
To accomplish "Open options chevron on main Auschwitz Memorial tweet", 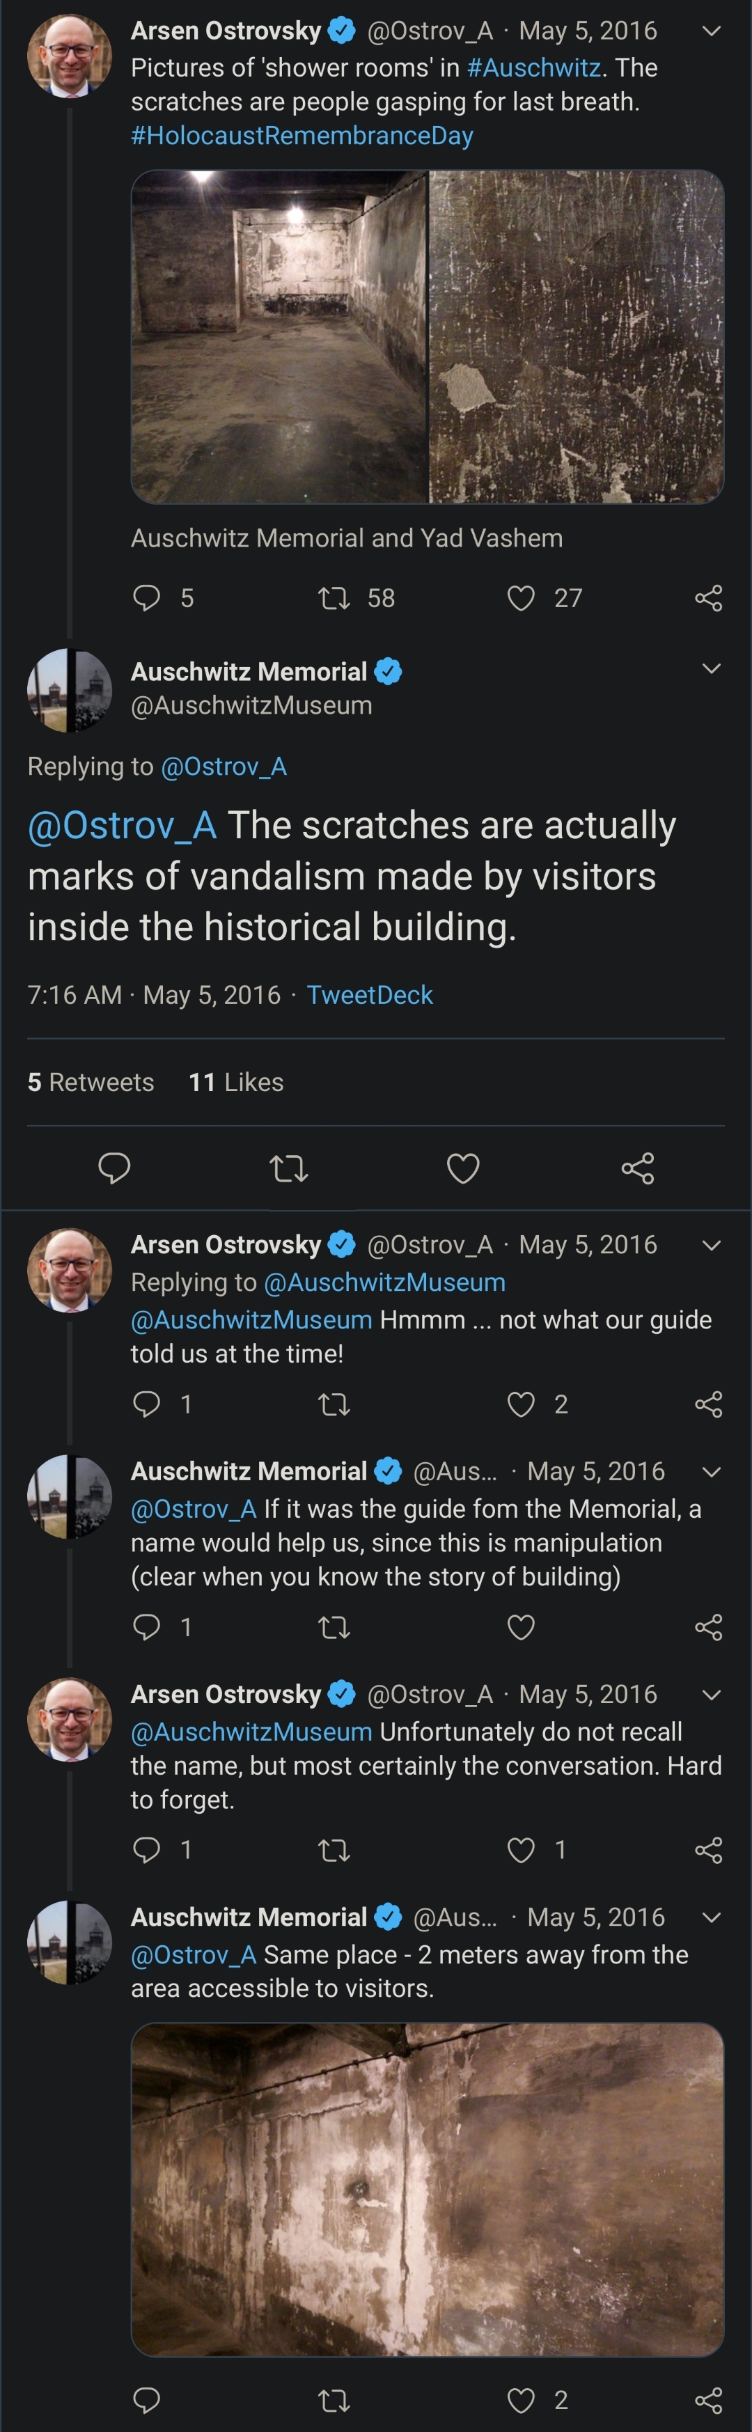I will point(712,668).
